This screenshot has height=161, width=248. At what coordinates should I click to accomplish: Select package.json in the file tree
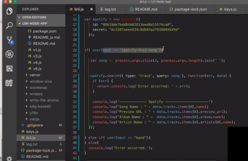44,31
